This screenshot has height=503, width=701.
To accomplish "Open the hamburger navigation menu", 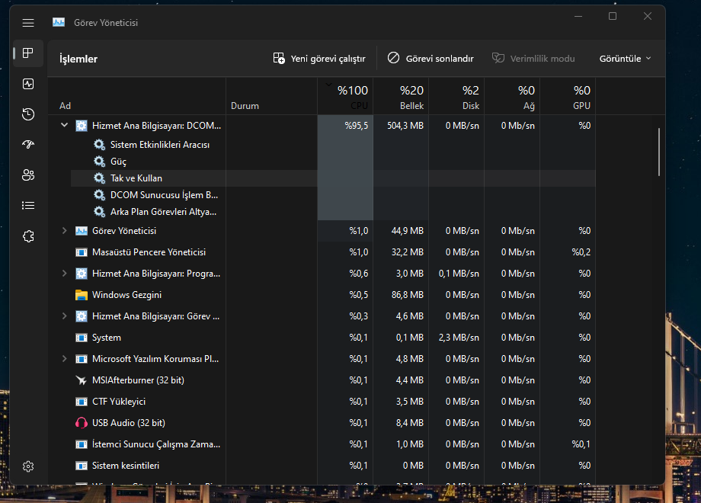I will (28, 23).
